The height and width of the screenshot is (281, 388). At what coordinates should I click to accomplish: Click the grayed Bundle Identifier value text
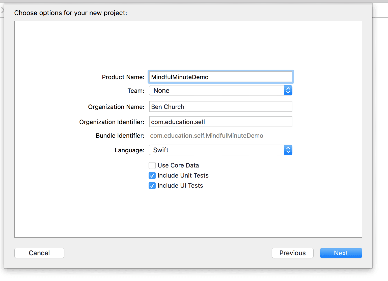[206, 136]
